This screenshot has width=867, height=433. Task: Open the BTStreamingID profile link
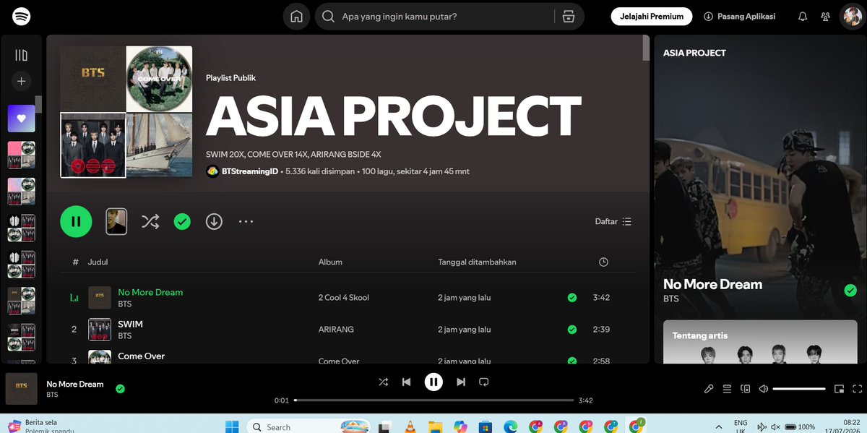249,171
